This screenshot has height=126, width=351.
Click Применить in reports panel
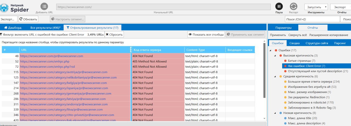pyautogui.click(x=278, y=35)
